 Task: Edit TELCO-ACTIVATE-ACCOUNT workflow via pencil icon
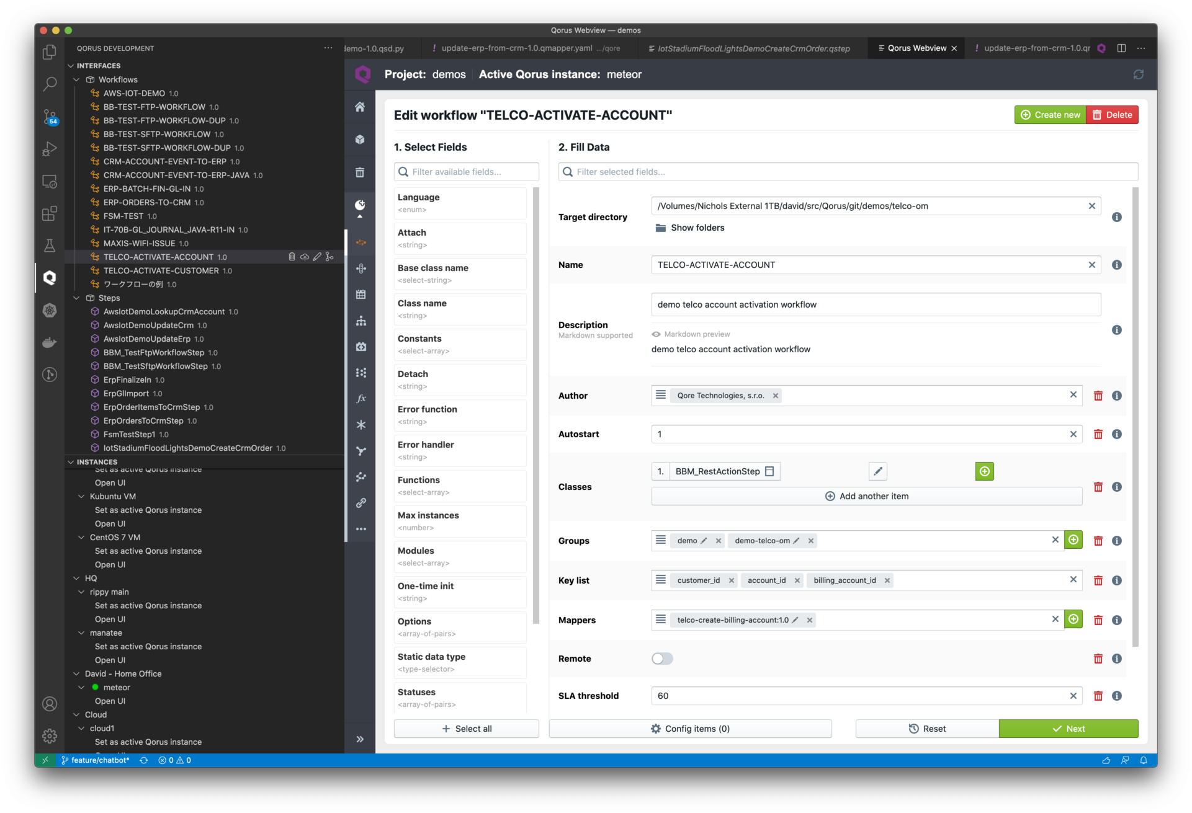tap(317, 257)
